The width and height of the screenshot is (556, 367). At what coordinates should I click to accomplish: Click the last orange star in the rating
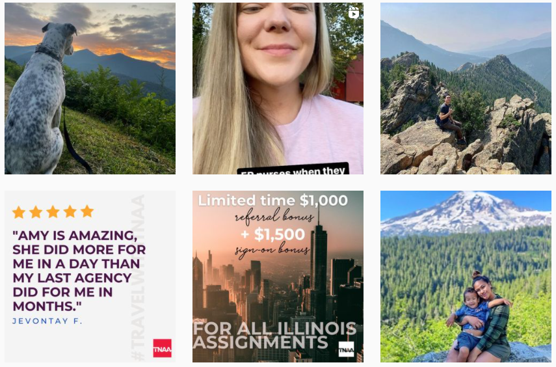pos(87,212)
